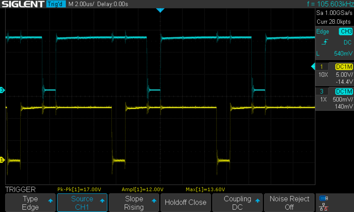Select the channel 1 number box

pos(322,67)
